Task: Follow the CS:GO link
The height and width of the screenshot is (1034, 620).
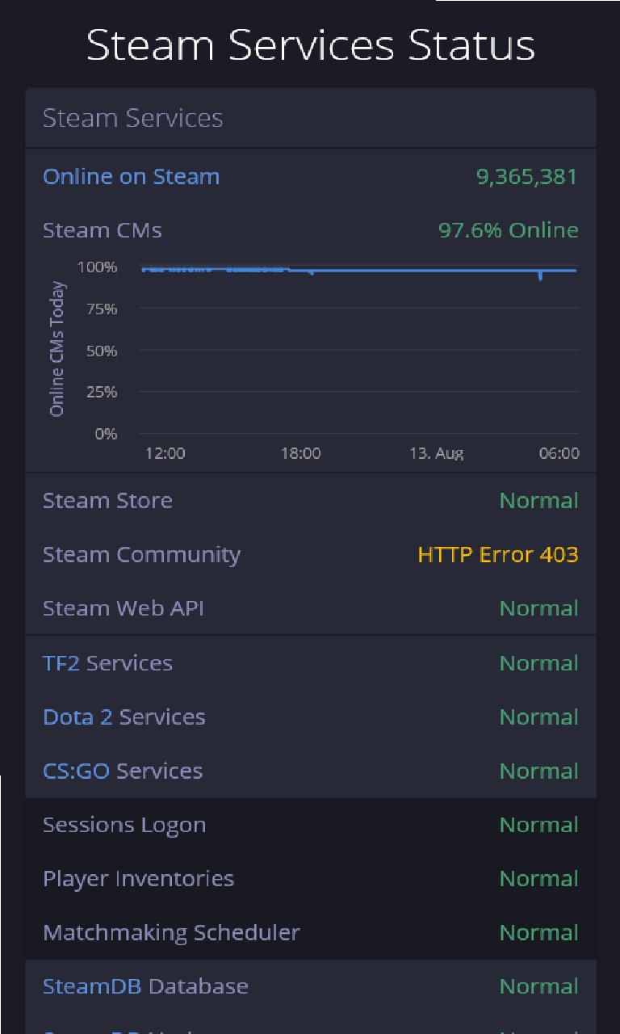Action: pyautogui.click(x=77, y=771)
